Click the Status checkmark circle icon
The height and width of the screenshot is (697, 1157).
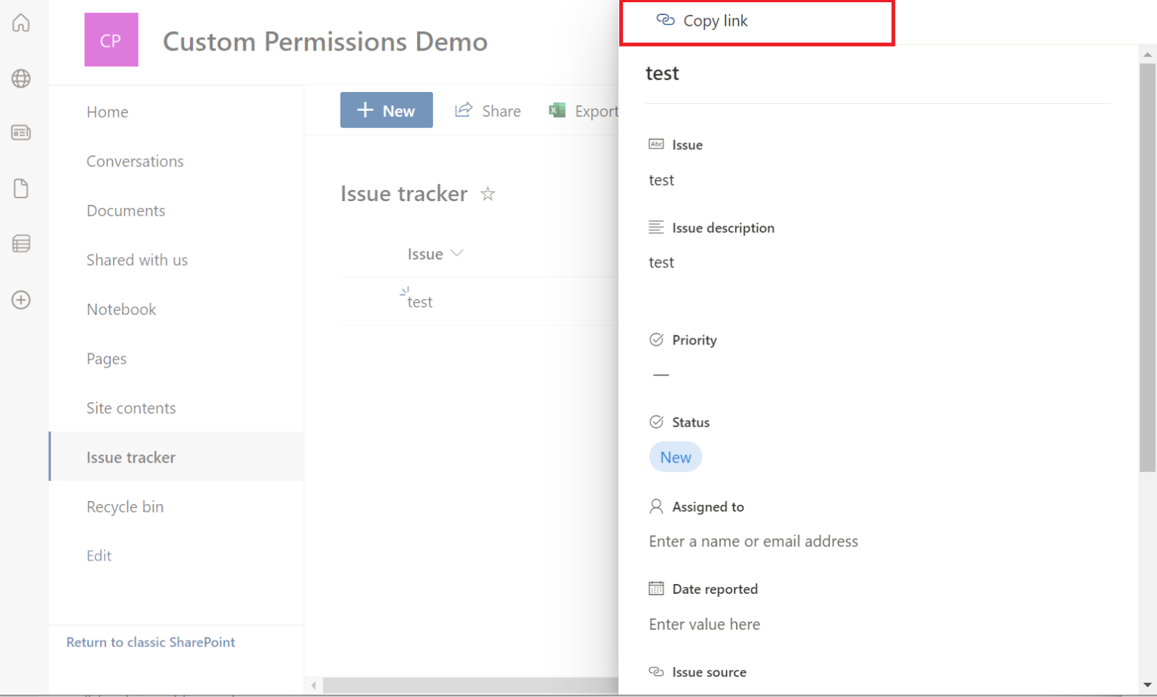point(656,422)
